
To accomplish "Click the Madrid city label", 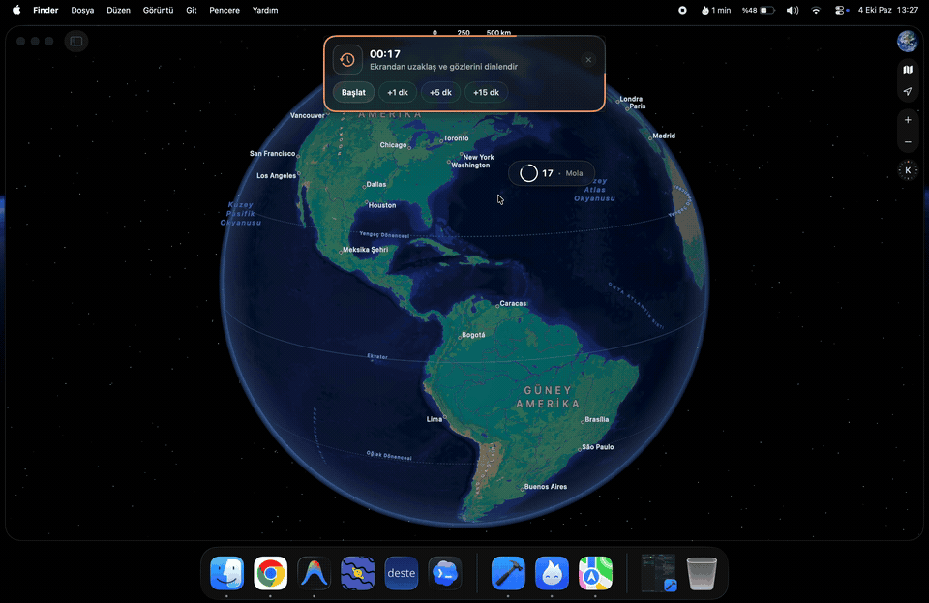I will click(664, 136).
